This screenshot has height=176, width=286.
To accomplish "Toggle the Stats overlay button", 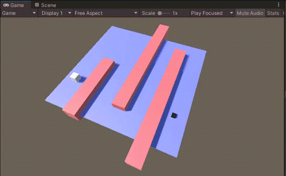I will (273, 13).
